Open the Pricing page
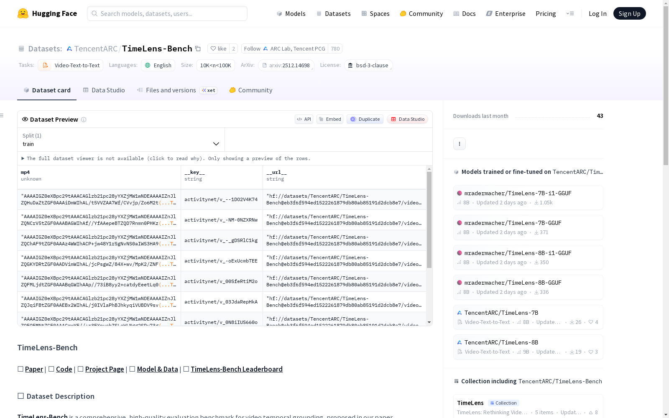 (x=546, y=13)
